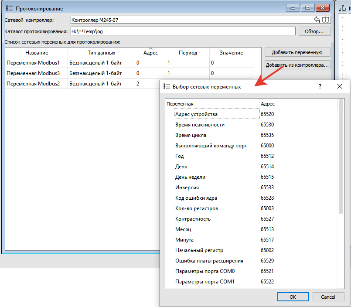Click the help question mark in variable dialog
The image size is (351, 307).
click(320, 87)
